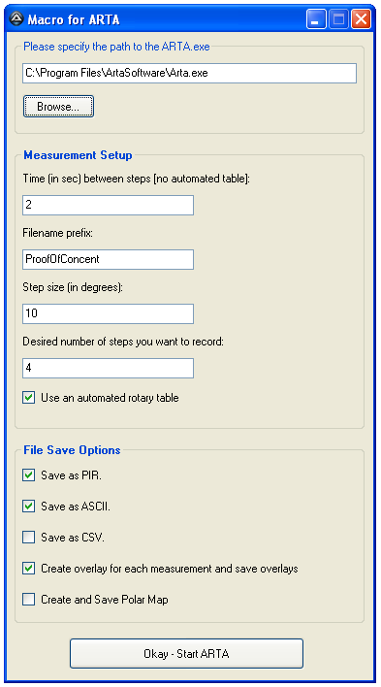This screenshot has width=381, height=687.
Task: Select the Filename prefix field
Action: click(x=108, y=259)
